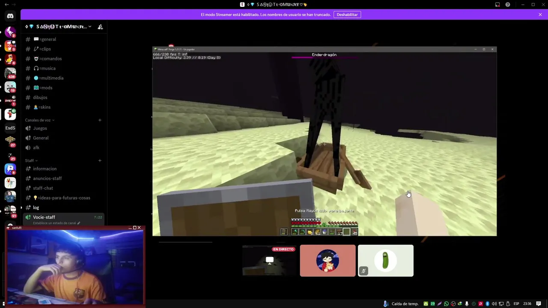Click the invite people icon beside server name

(x=100, y=27)
